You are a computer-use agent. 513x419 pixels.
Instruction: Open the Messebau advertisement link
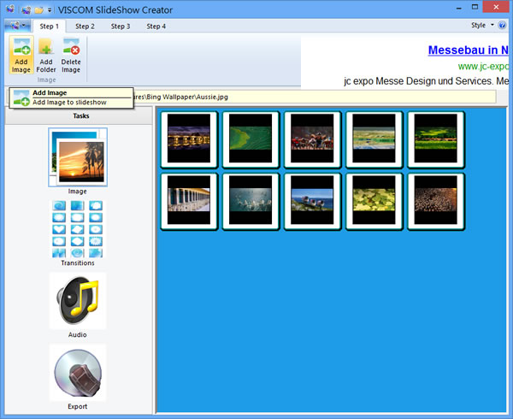pos(469,50)
